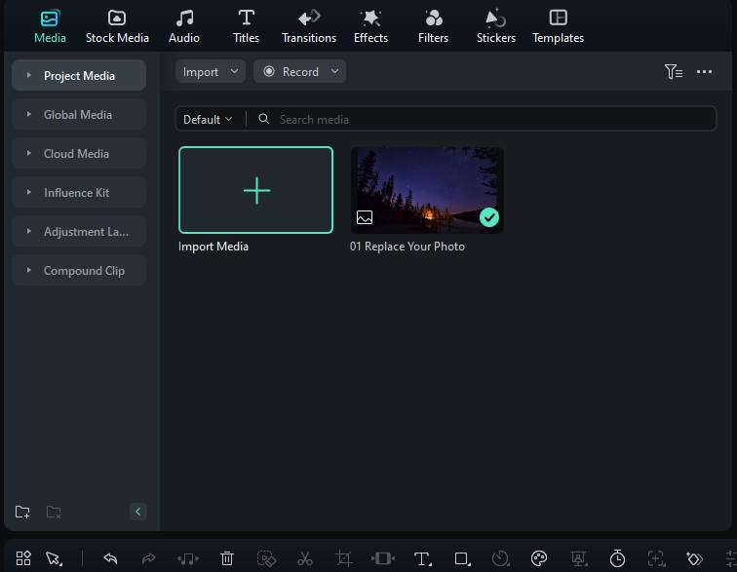Open the Media tab
737x572 pixels.
pos(50,26)
